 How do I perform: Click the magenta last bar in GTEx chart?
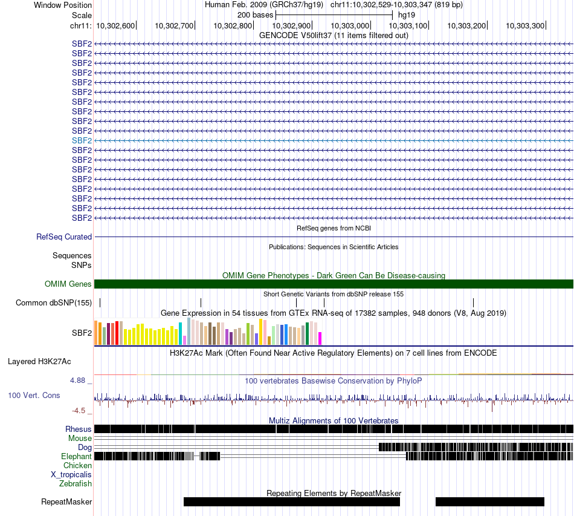tap(320, 339)
